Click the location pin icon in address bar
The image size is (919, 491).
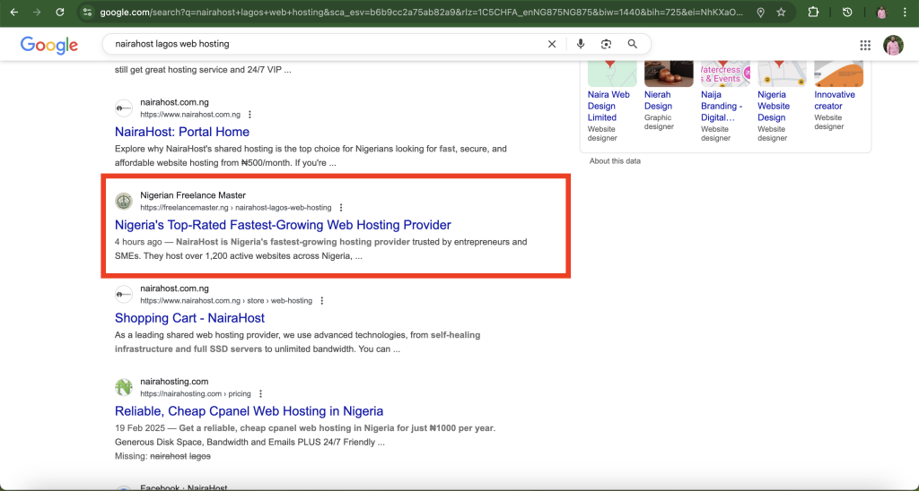pos(760,13)
